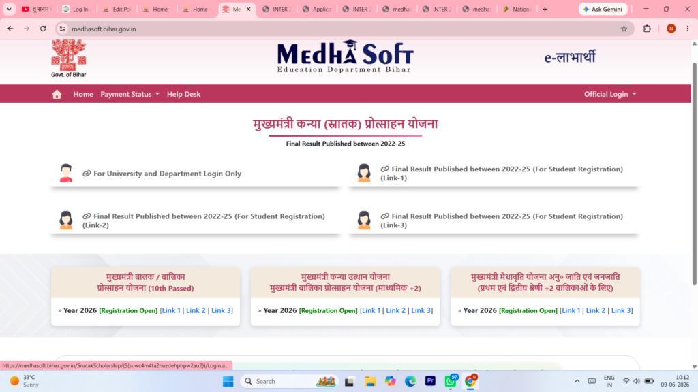Open the Home menu item

click(83, 94)
